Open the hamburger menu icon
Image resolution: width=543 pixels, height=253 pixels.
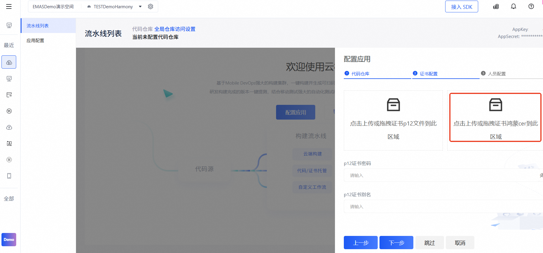[9, 6]
